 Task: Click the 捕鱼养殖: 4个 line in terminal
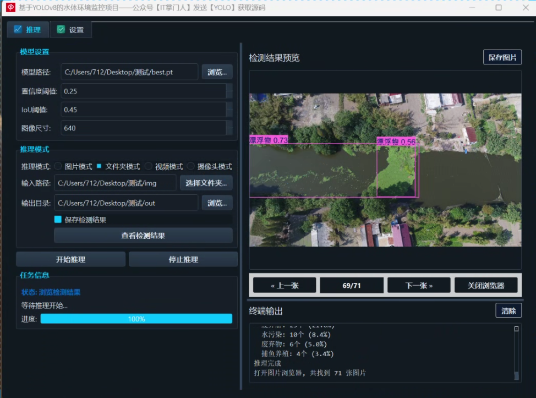pyautogui.click(x=297, y=353)
